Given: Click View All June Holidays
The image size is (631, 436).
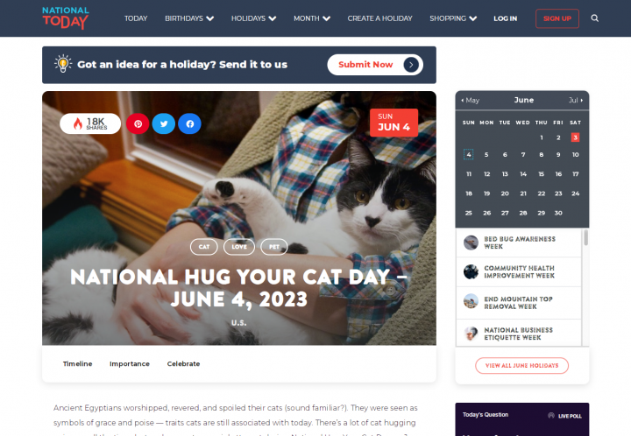Looking at the screenshot, I should 521,366.
